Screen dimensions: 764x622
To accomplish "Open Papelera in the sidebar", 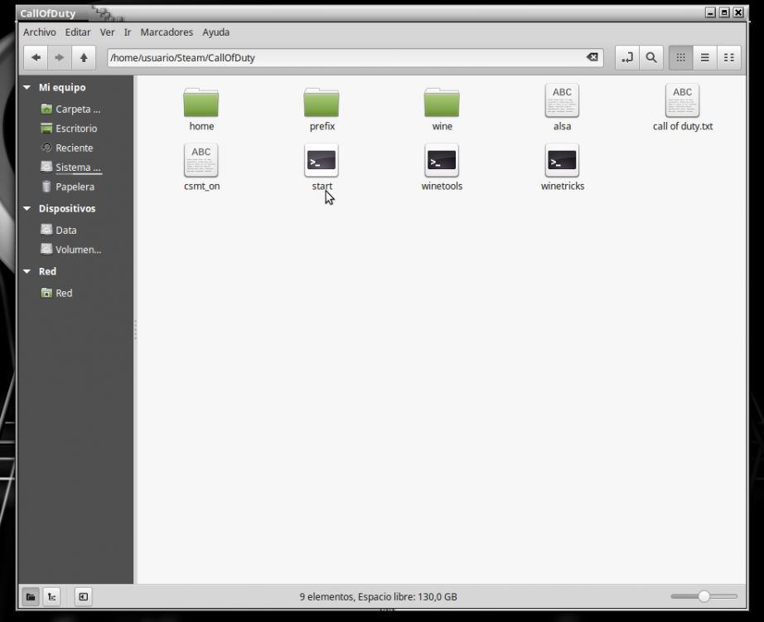I will [x=68, y=187].
